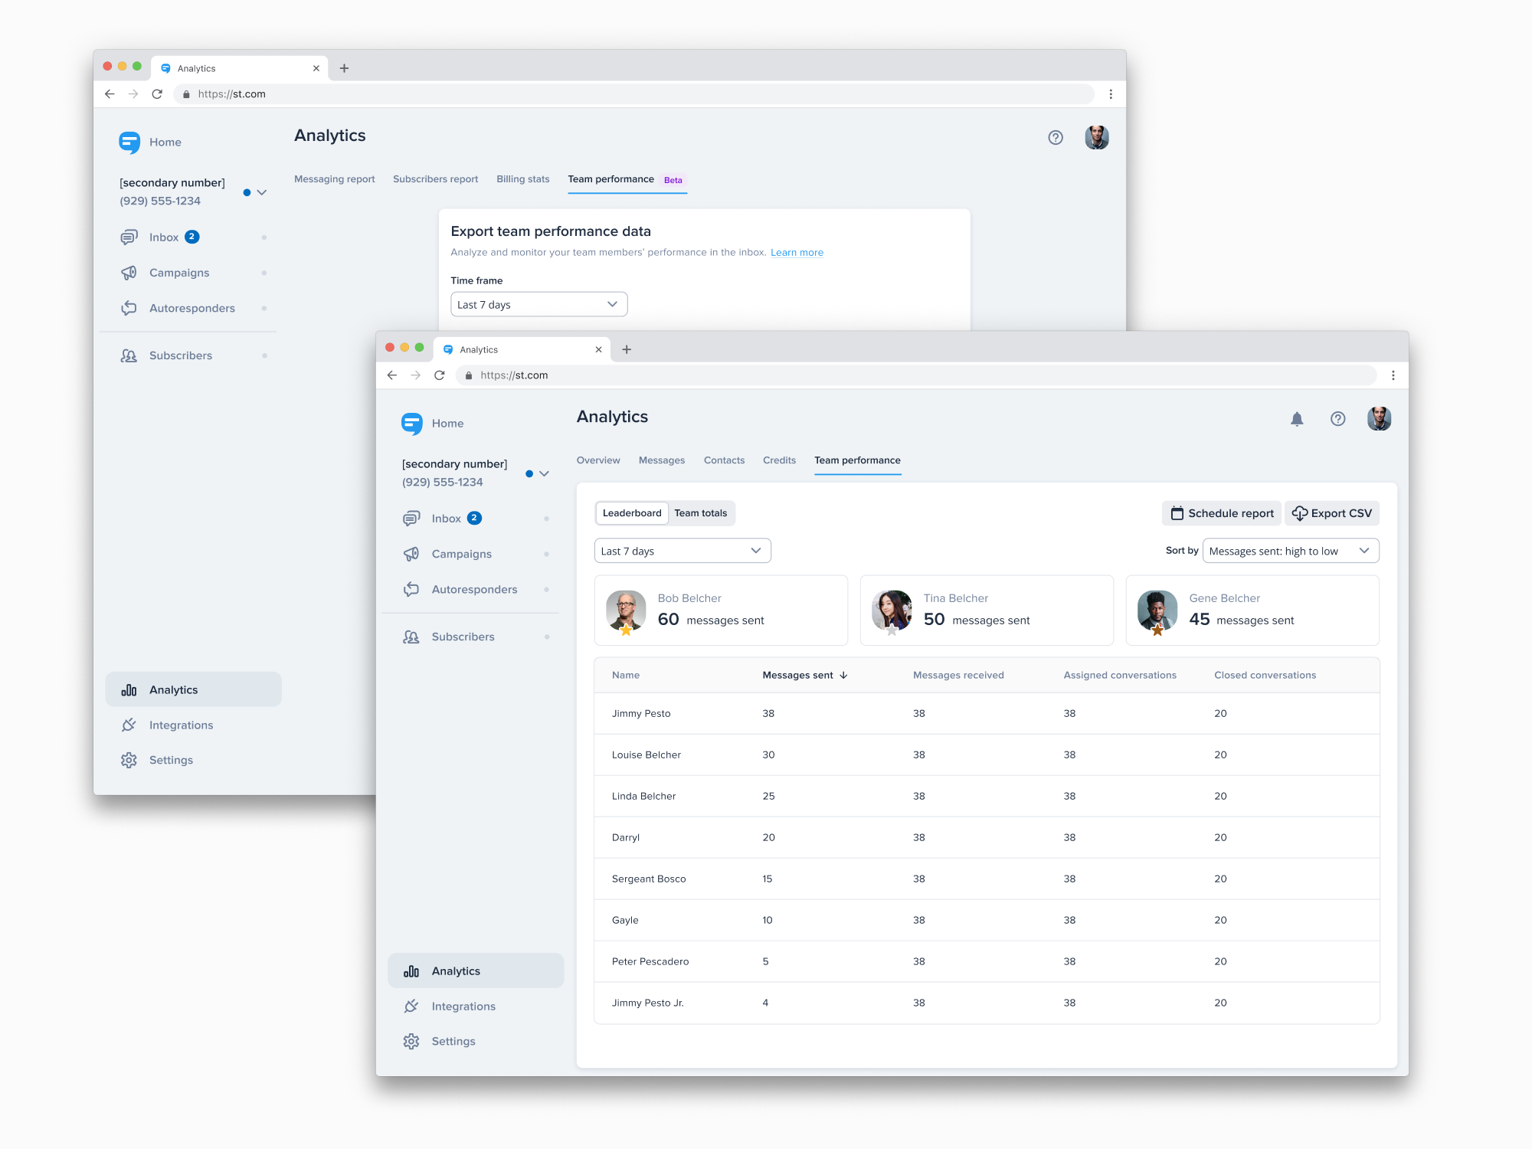Switch to Team totals view
Viewport: 1532px width, 1149px height.
point(701,513)
